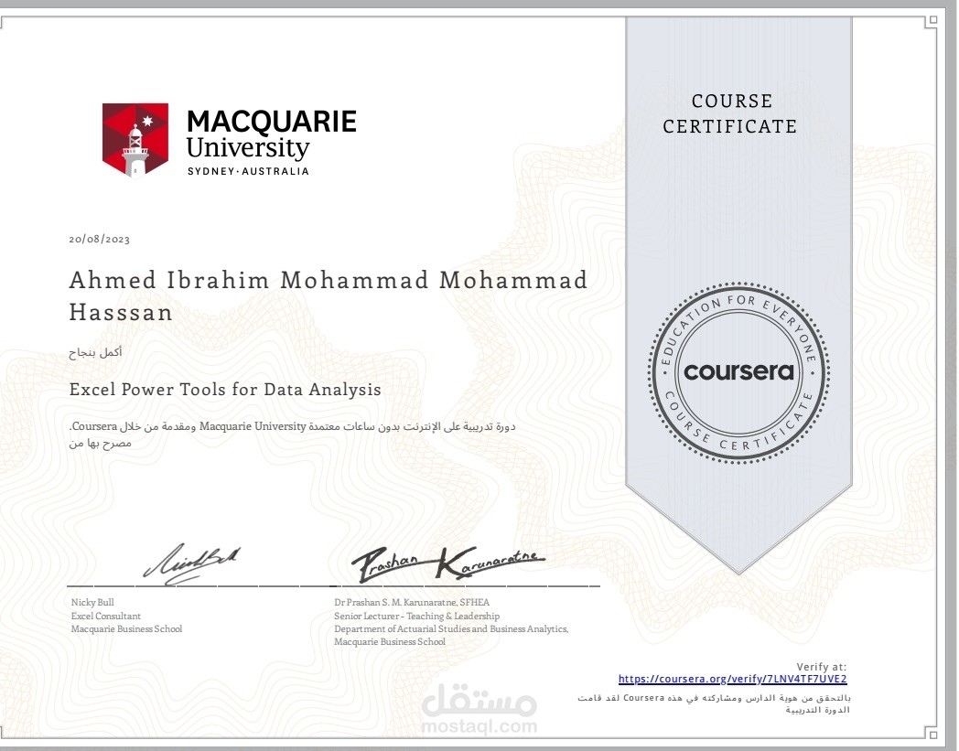
Task: Click the Verify at: label
Action: [x=822, y=667]
